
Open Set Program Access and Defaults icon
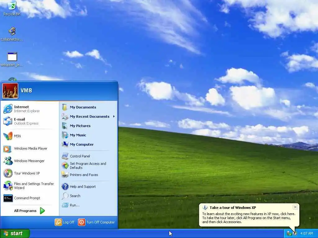(x=65, y=165)
